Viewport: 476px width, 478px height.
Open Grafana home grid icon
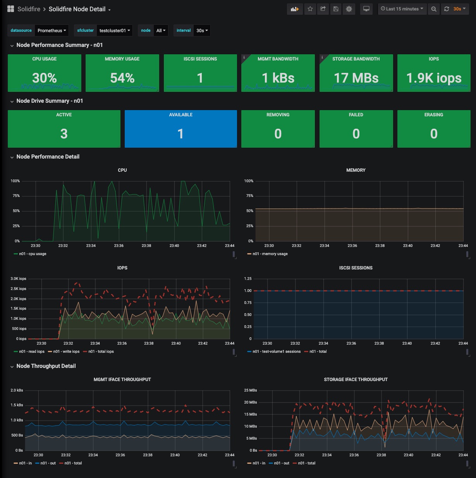(x=11, y=9)
